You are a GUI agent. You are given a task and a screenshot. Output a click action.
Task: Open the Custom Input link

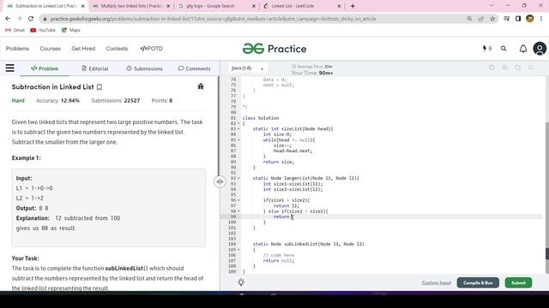[437, 282]
